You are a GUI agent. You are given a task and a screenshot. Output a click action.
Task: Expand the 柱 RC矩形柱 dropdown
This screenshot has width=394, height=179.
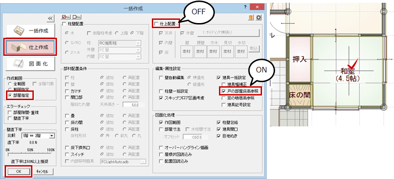tap(119, 43)
